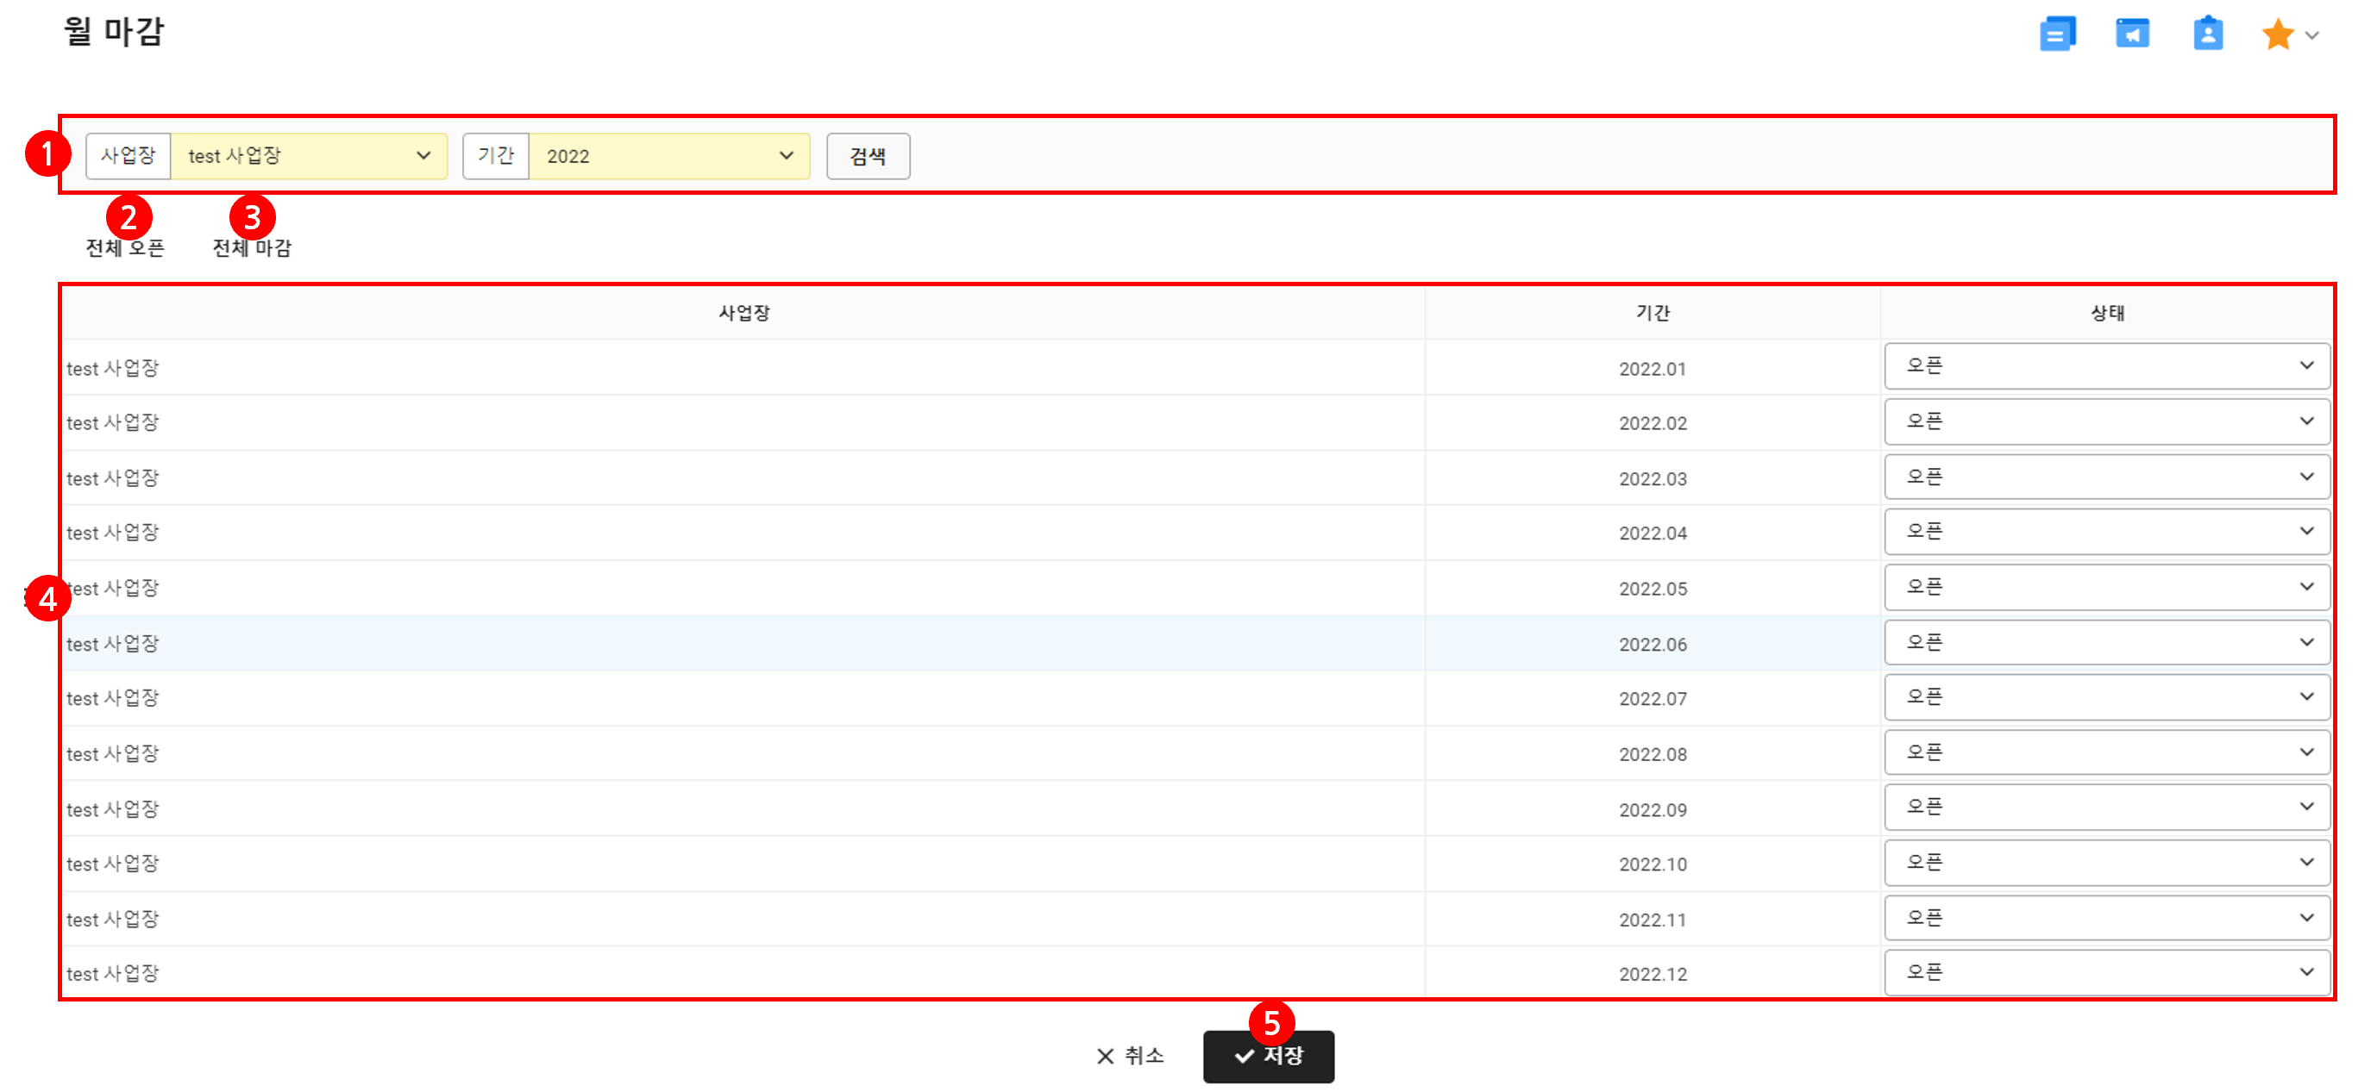Click the orange favorites star icon
This screenshot has height=1092, width=2377.
tap(2277, 35)
